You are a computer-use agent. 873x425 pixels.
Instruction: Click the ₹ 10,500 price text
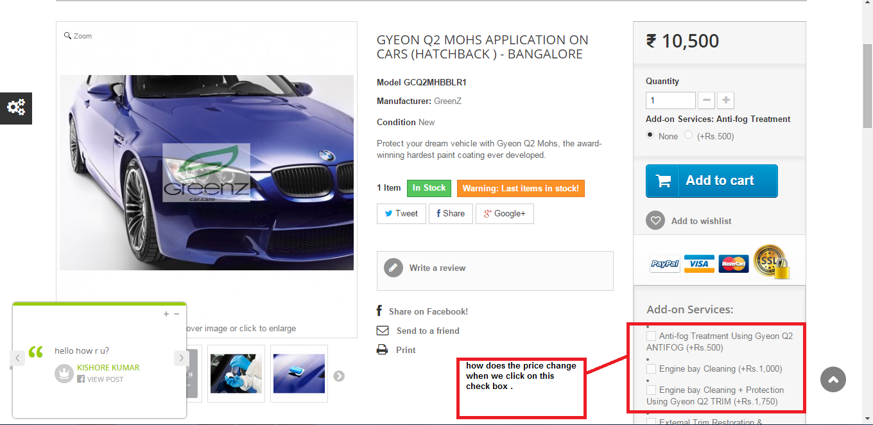click(x=682, y=41)
